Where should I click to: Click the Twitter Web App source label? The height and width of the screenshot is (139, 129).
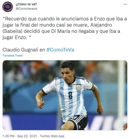[x=52, y=136]
